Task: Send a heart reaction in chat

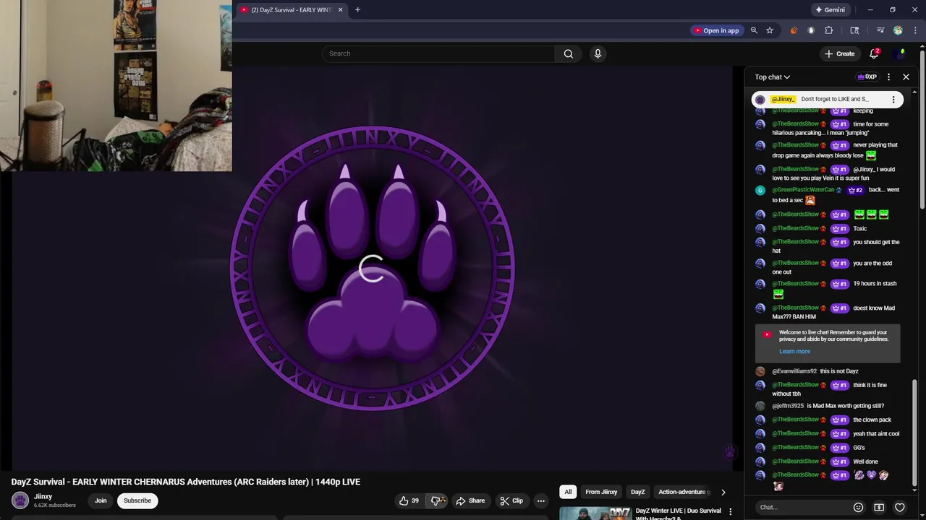Action: 900,507
